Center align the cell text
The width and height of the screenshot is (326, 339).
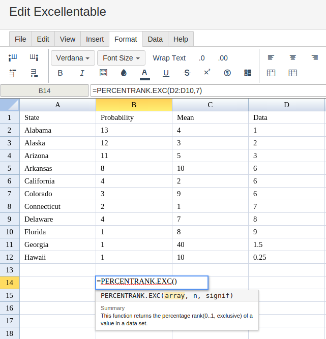tap(293, 58)
